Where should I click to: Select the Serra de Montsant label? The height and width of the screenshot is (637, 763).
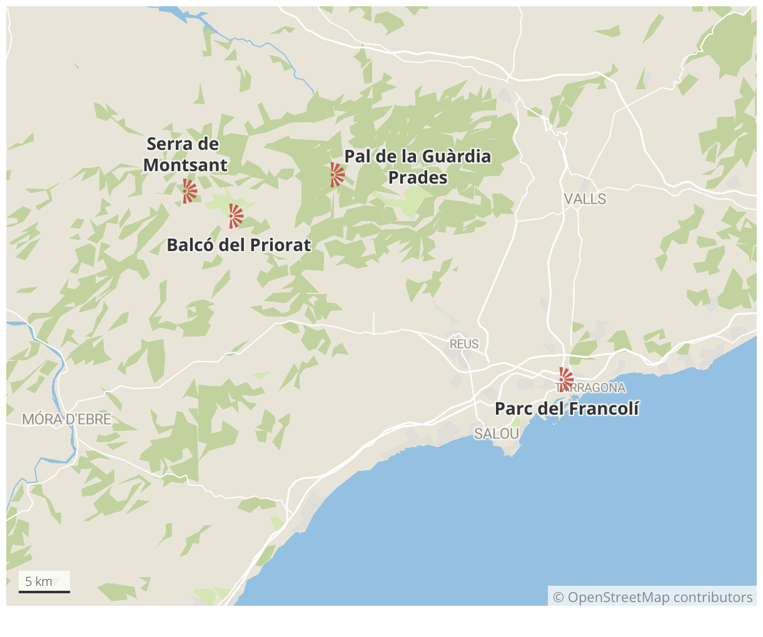[185, 154]
